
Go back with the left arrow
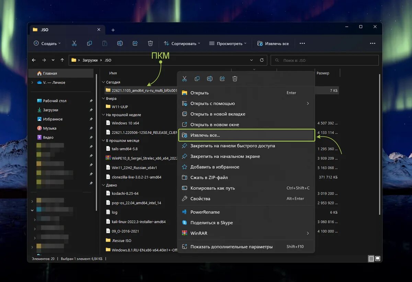34,60
